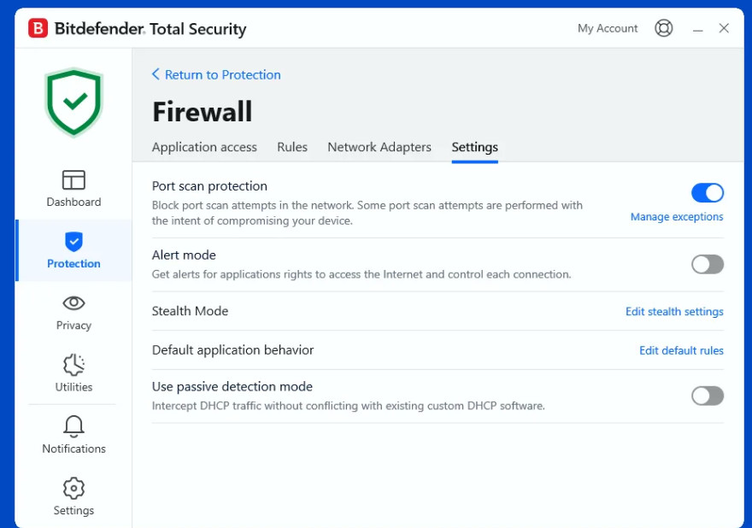Open the Manage exceptions link
Viewport: 752px width, 528px height.
677,217
